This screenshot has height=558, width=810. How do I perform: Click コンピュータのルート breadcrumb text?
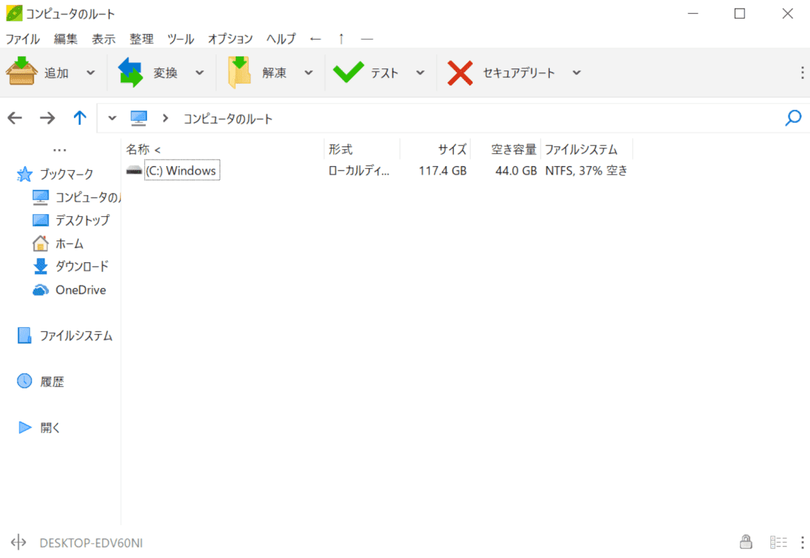tap(228, 119)
